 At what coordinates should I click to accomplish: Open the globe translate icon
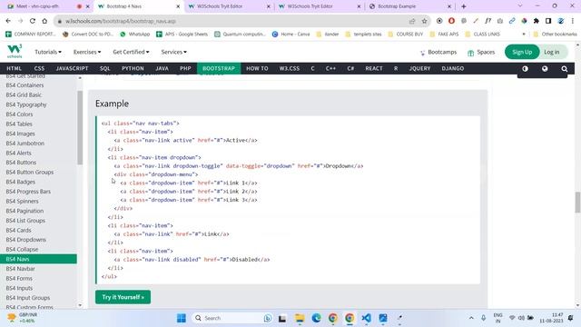[x=545, y=69]
